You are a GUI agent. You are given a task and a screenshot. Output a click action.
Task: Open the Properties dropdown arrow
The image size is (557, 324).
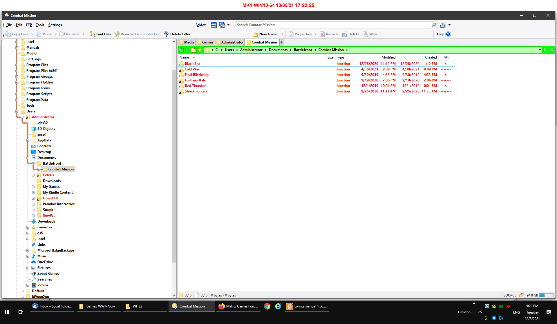click(316, 34)
